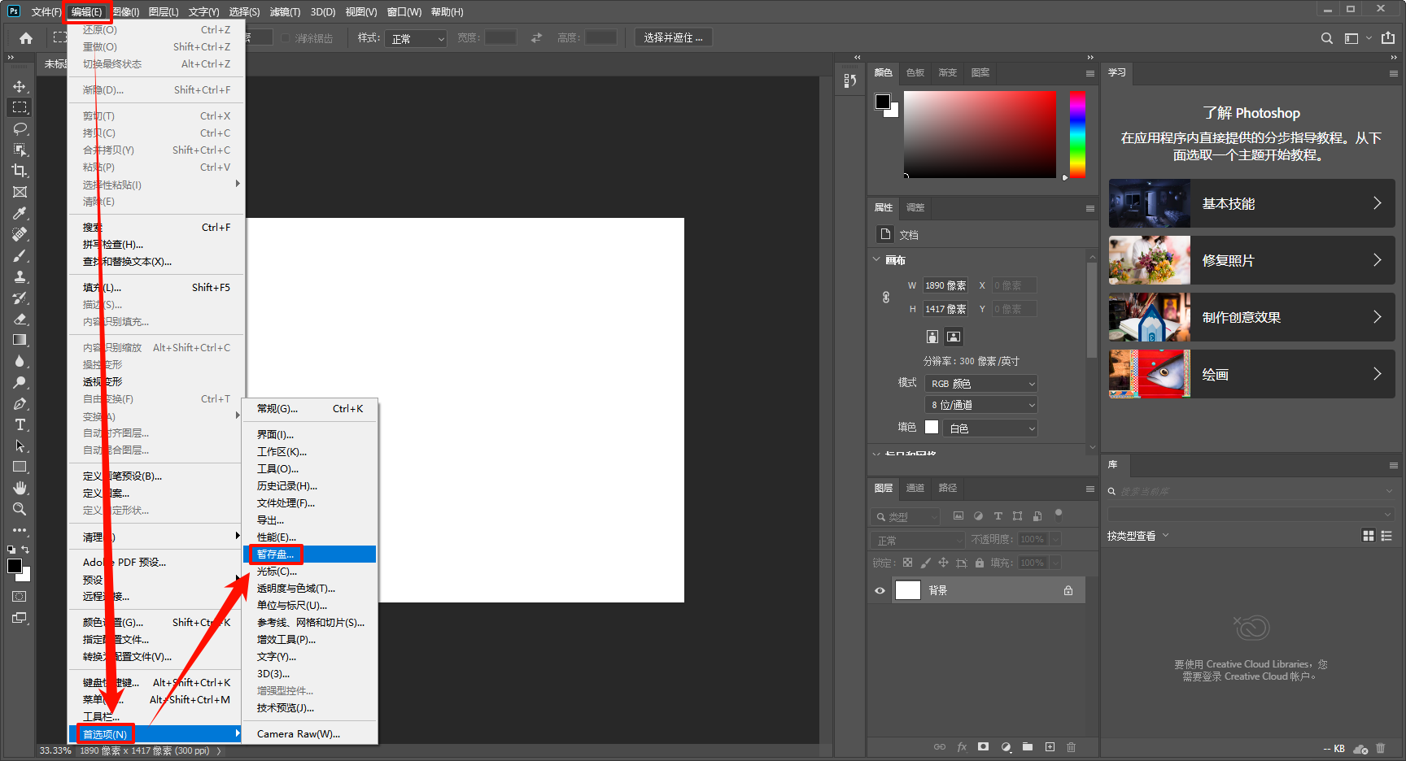Select the Hand tool
The image size is (1406, 761).
click(20, 488)
